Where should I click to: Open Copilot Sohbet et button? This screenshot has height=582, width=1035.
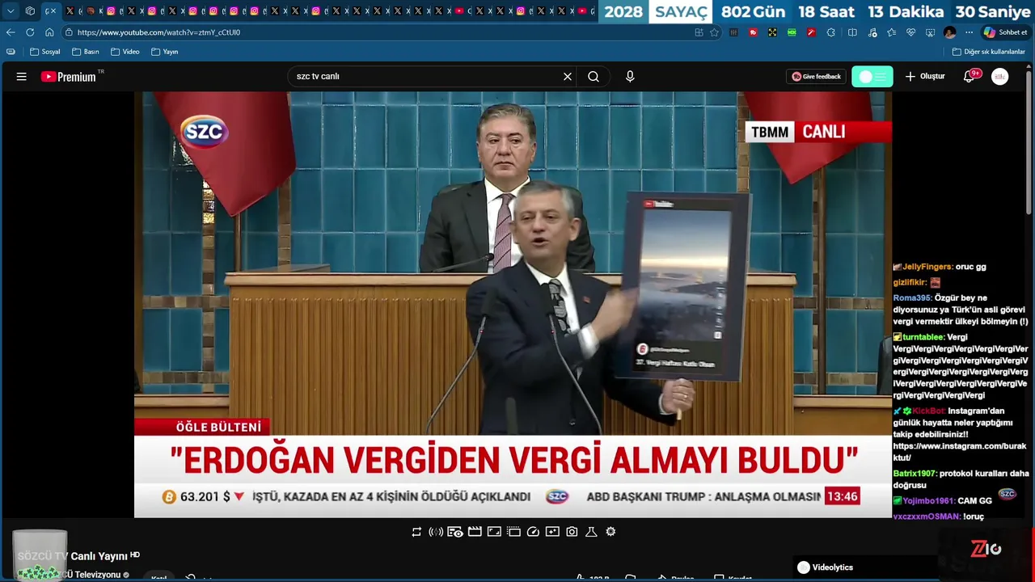(x=1005, y=32)
